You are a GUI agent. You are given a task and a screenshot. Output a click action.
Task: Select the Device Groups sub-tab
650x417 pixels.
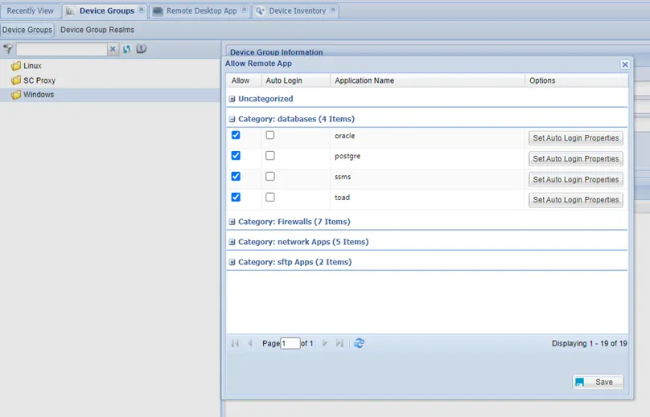tap(27, 30)
